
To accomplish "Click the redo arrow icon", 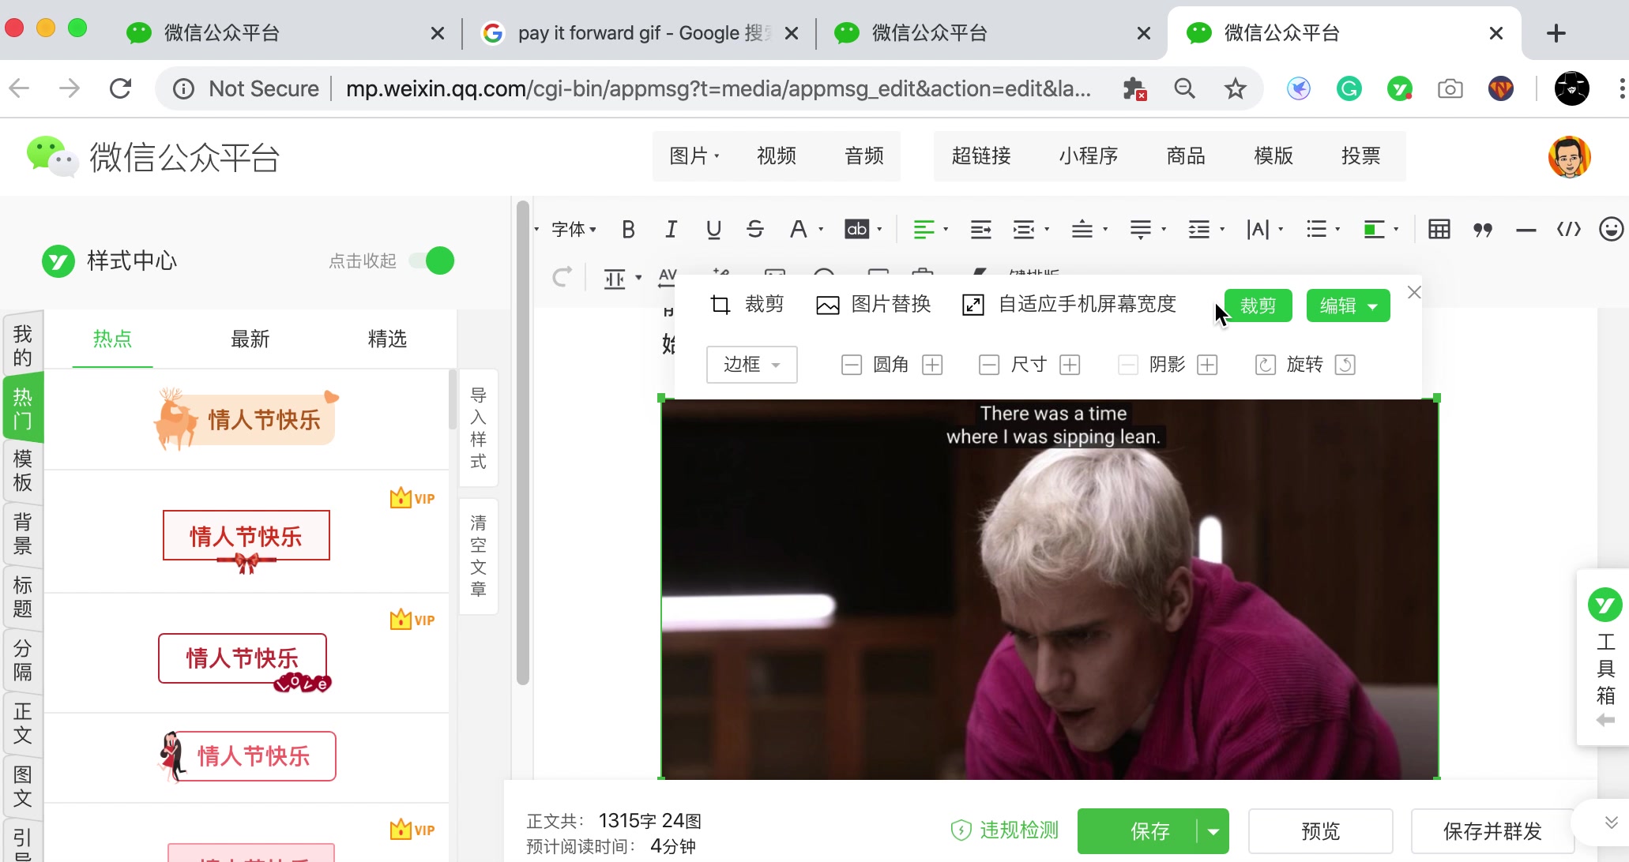I will pos(562,277).
